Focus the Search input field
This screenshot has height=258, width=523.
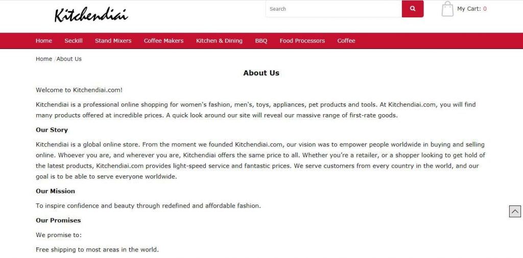point(334,9)
